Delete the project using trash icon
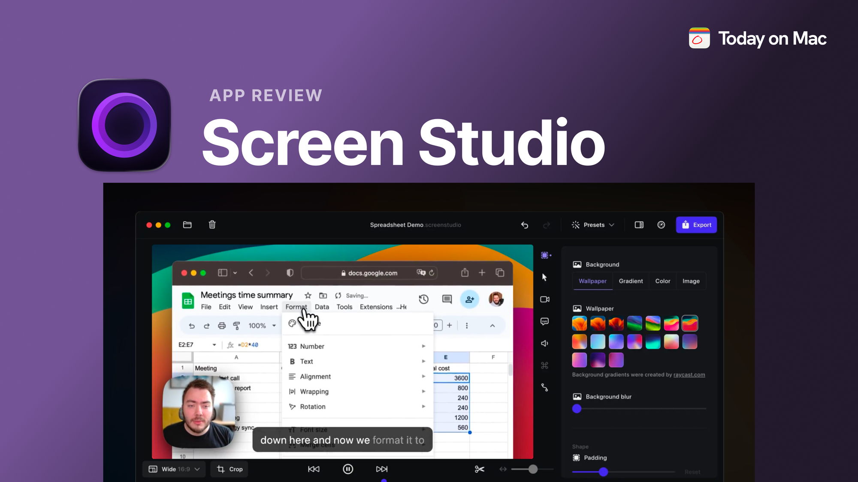This screenshot has height=482, width=858. pyautogui.click(x=211, y=225)
